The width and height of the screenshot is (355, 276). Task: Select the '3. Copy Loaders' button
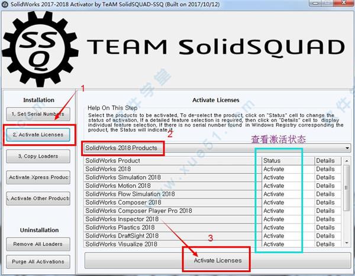tap(38, 157)
